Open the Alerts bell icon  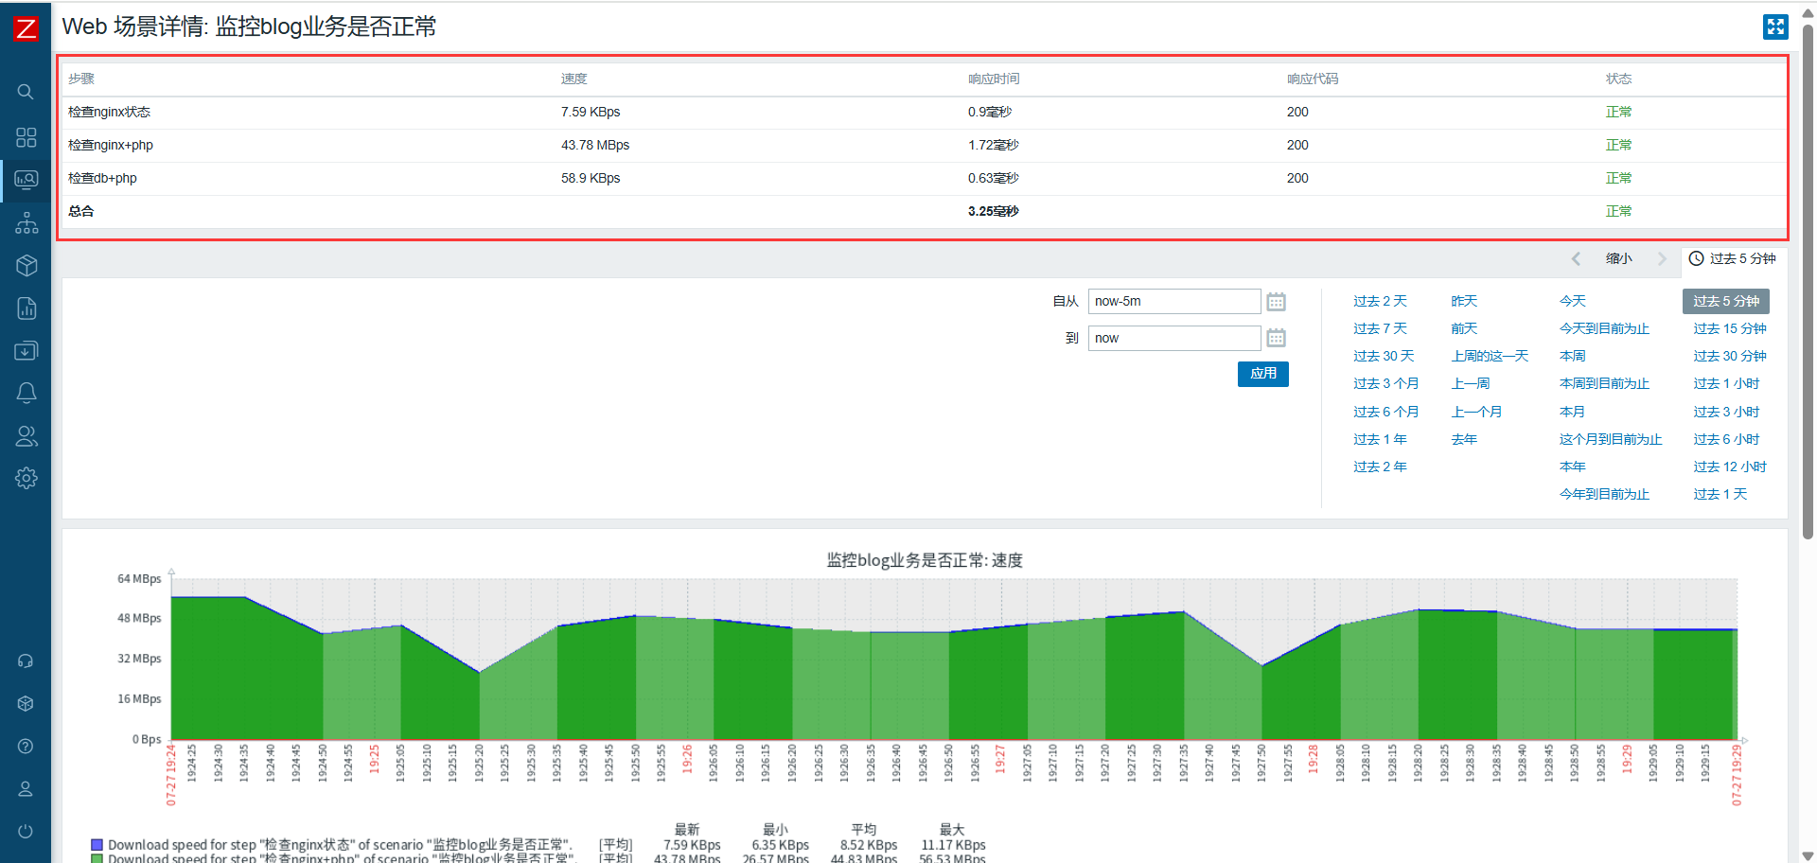click(x=26, y=393)
